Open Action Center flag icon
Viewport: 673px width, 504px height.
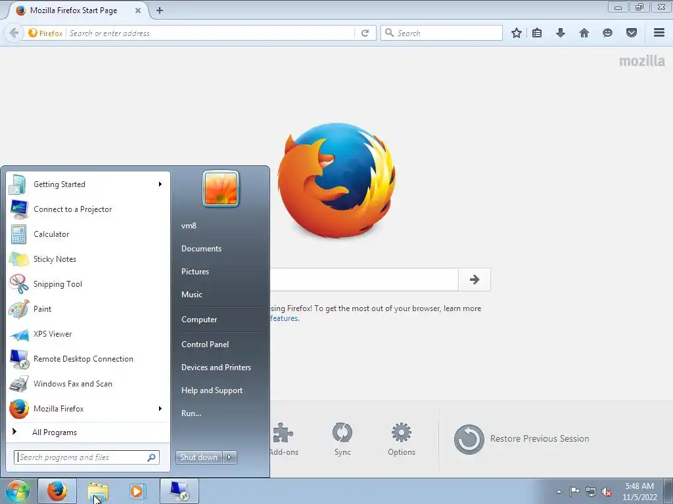tap(574, 492)
